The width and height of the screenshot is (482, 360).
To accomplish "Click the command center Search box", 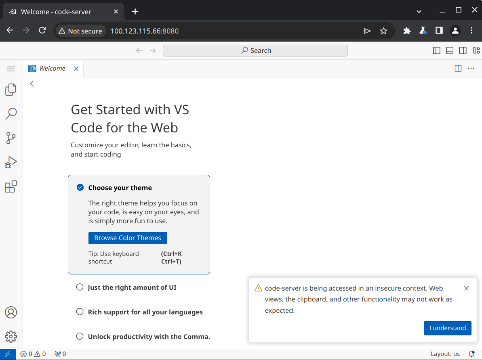I will tap(255, 50).
